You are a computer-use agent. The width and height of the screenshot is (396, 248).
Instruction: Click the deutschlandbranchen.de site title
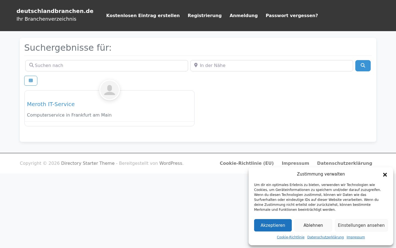click(55, 11)
